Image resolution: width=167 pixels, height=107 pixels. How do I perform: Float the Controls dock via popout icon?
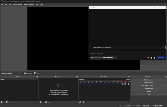pos(166,77)
